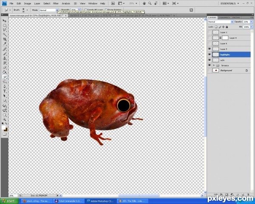Select the History Brush tool
The image size is (255, 204).
point(5,63)
